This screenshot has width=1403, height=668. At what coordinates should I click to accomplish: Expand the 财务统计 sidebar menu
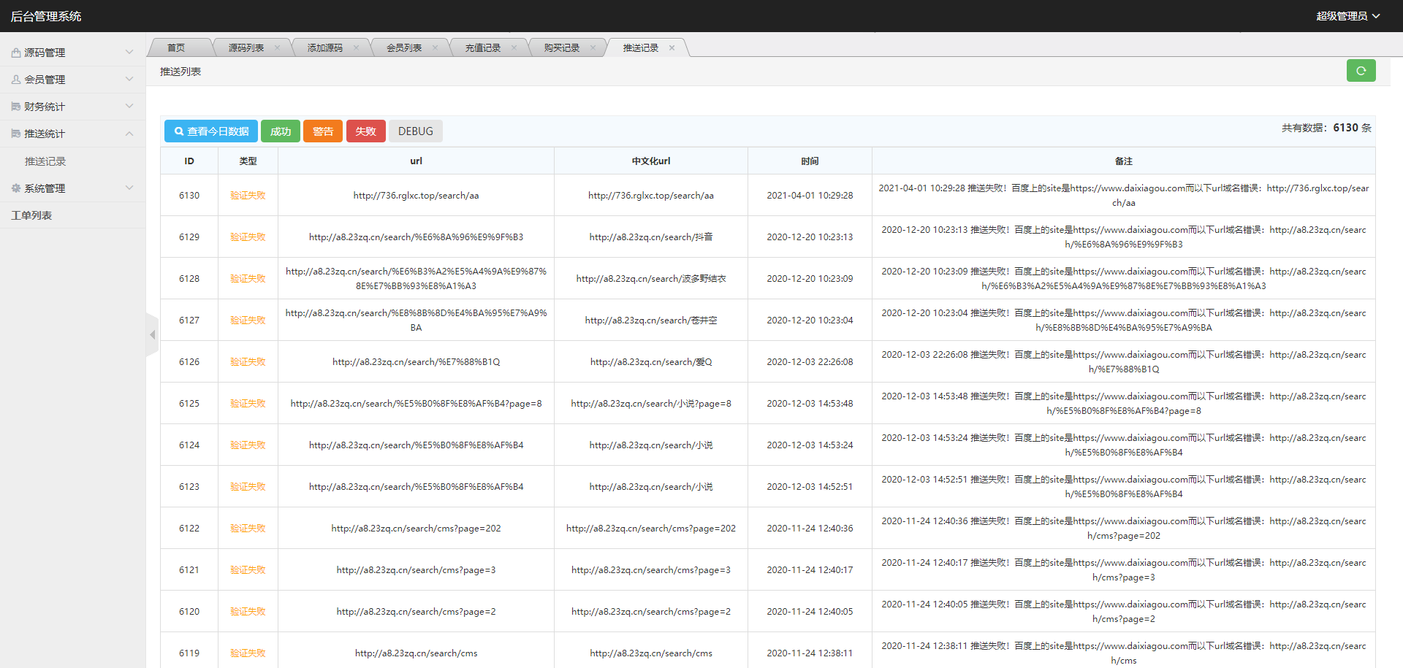72,107
